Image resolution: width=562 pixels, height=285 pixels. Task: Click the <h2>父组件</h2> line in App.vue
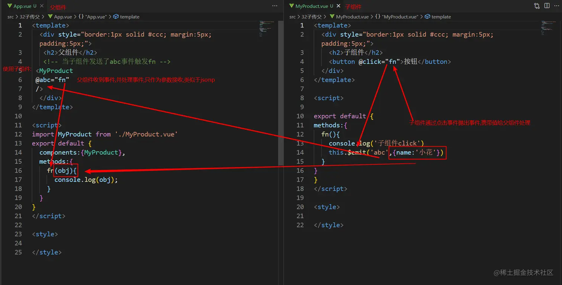[x=70, y=52]
